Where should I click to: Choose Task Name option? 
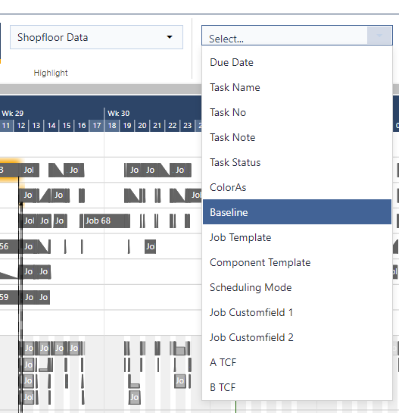point(297,87)
